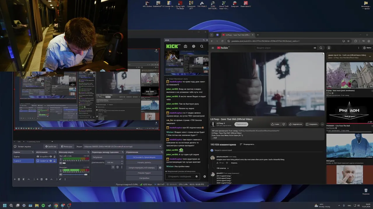Expand the Экран monitor dropdown in OBS

(x=122, y=147)
